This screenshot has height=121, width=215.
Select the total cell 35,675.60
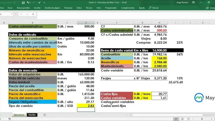(x=176, y=82)
